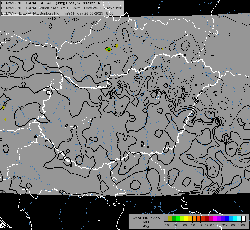Click the 100 tick label in legend
The width and height of the screenshot is (250, 230).
(x=168, y=225)
